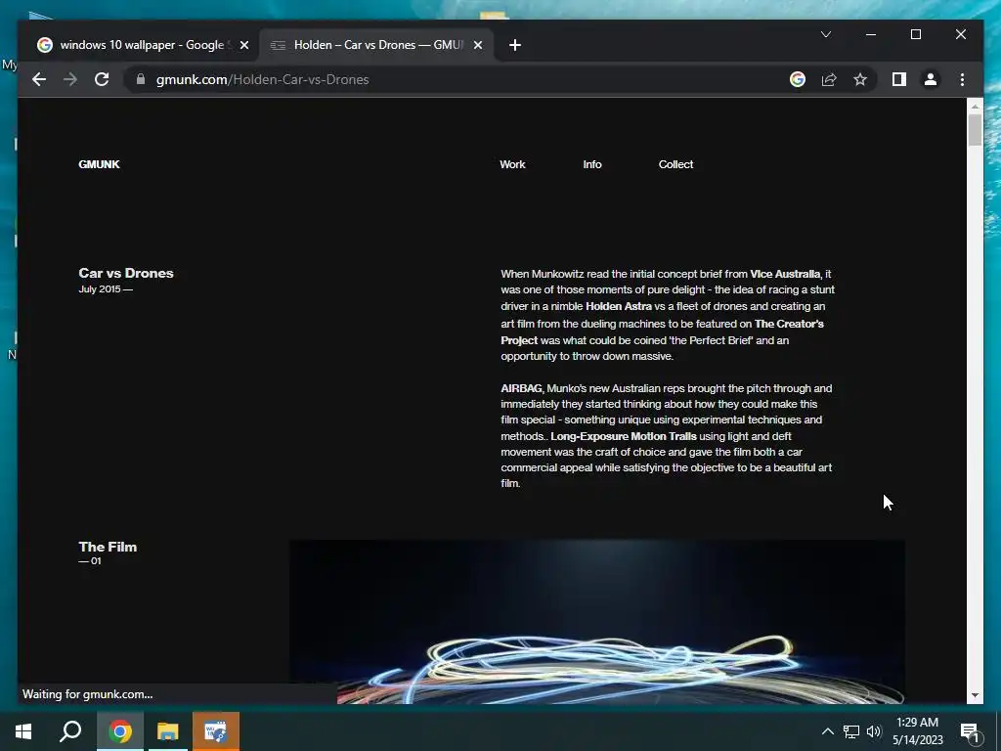1001x751 pixels.
Task: View site information via lock icon
Action: point(141,79)
